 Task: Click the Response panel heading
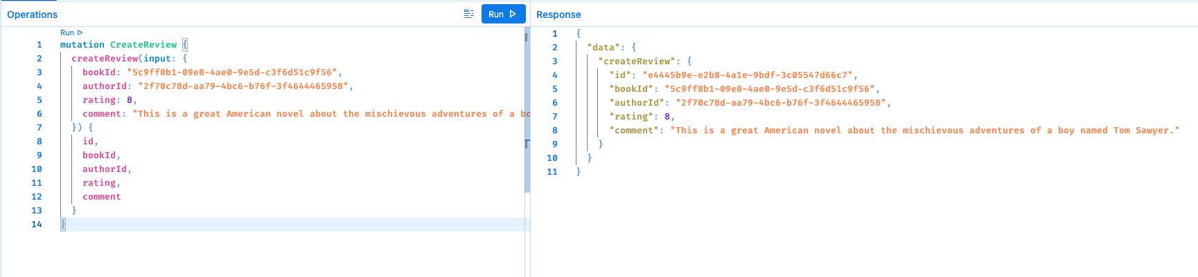point(558,15)
